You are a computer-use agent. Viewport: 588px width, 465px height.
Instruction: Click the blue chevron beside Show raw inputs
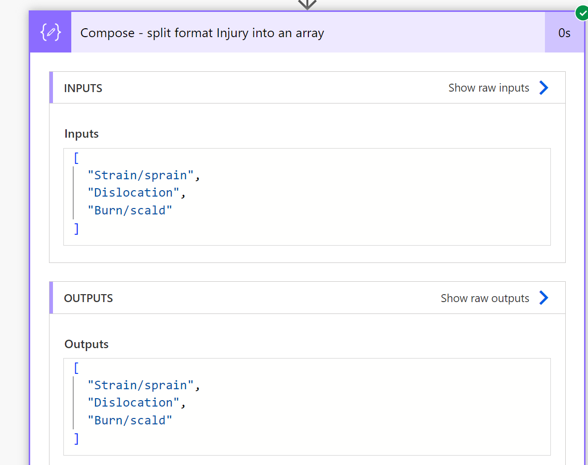pyautogui.click(x=543, y=88)
